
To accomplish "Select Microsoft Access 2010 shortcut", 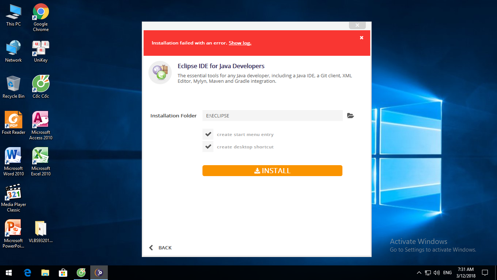I will 41,125.
